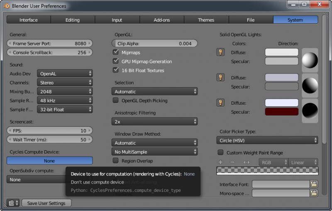Image resolution: width=332 pixels, height=211 pixels.
Task: Click the third light direction sphere
Action: 310,110
